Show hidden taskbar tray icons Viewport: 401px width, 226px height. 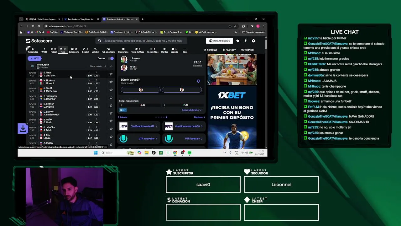tap(225, 153)
